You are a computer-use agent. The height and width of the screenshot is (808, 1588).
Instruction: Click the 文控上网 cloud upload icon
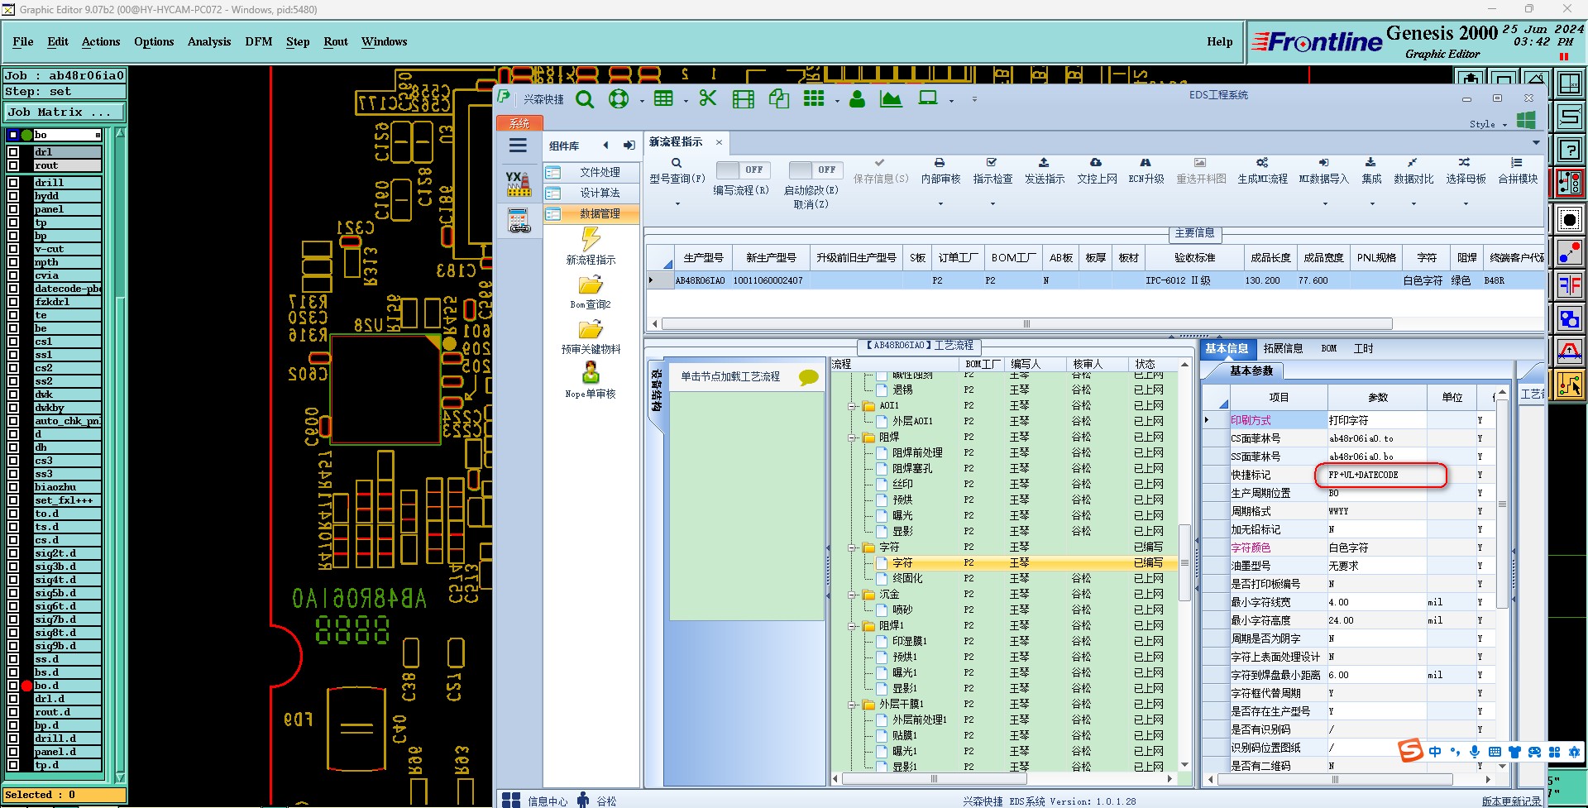[1096, 163]
